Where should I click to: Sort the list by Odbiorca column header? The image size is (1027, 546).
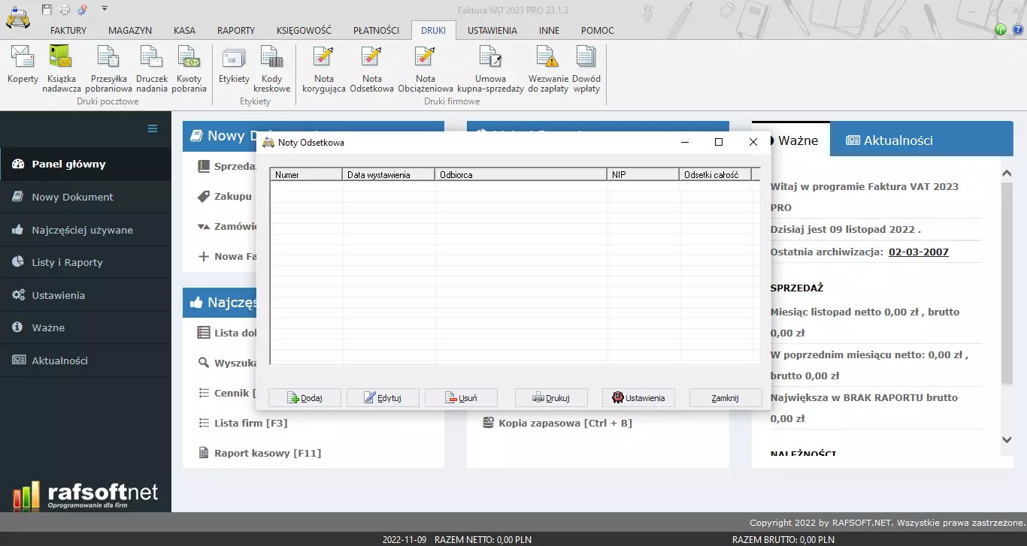click(x=520, y=175)
